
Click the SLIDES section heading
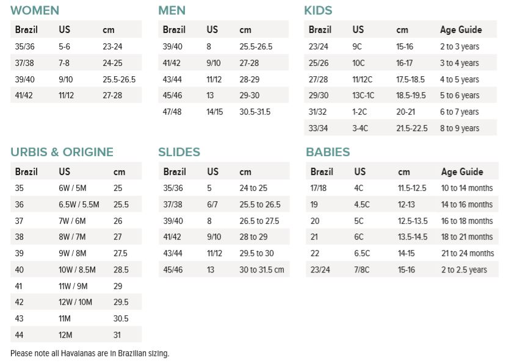click(x=179, y=152)
